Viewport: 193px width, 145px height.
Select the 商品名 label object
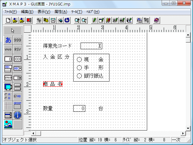53,84
